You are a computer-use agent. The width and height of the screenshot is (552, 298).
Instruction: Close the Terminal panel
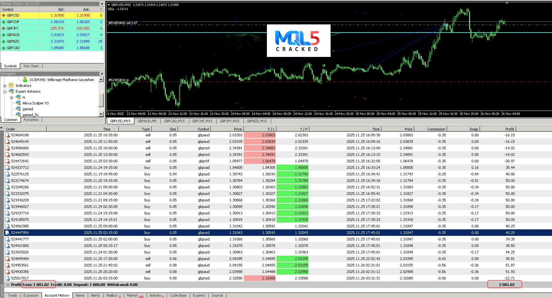(2, 128)
